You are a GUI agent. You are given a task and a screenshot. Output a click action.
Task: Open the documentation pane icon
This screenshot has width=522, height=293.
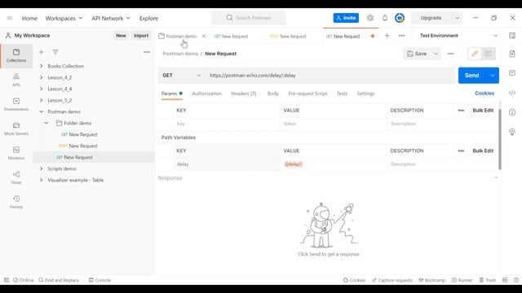click(512, 54)
